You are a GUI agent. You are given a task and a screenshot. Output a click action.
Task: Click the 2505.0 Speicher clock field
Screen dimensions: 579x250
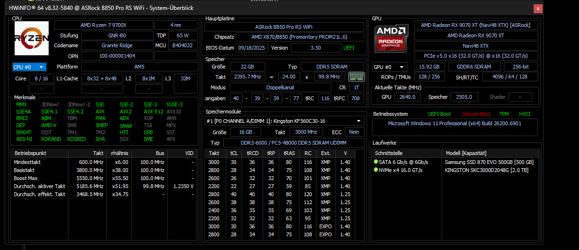464,97
